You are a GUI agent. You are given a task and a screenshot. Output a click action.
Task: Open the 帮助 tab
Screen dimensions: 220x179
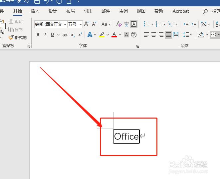pyautogui.click(x=159, y=11)
